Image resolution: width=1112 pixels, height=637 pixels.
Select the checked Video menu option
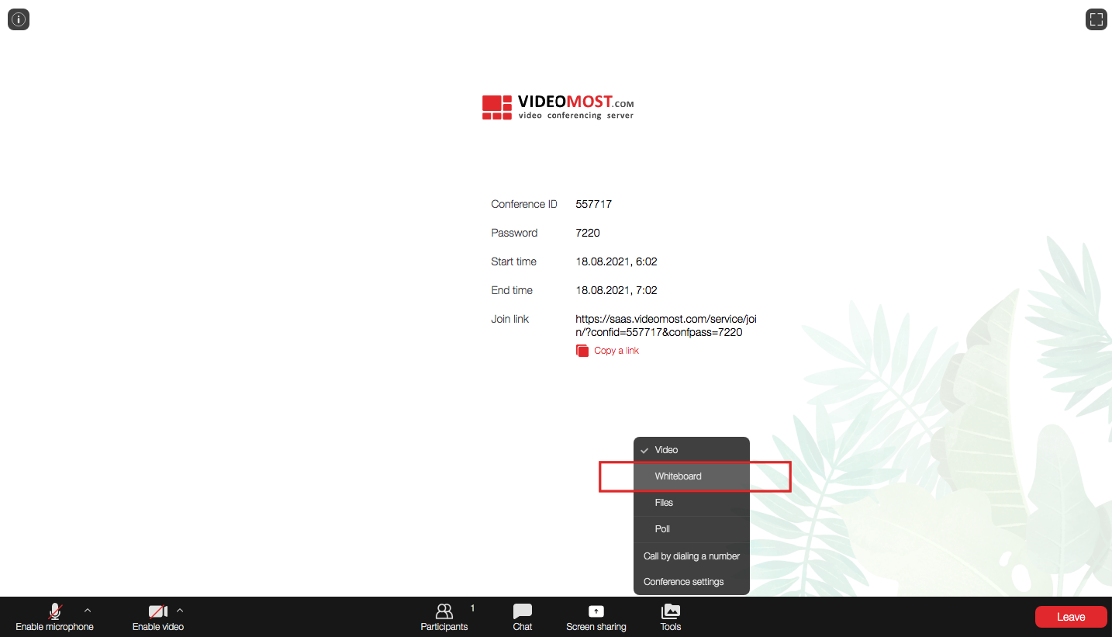click(666, 450)
